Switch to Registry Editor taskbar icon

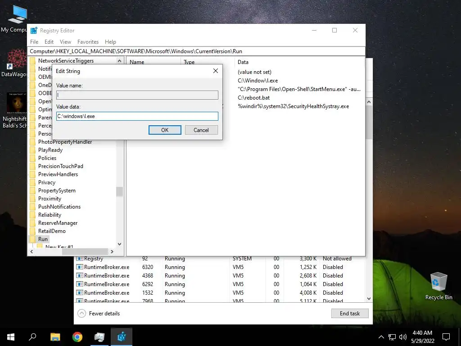pyautogui.click(x=122, y=337)
